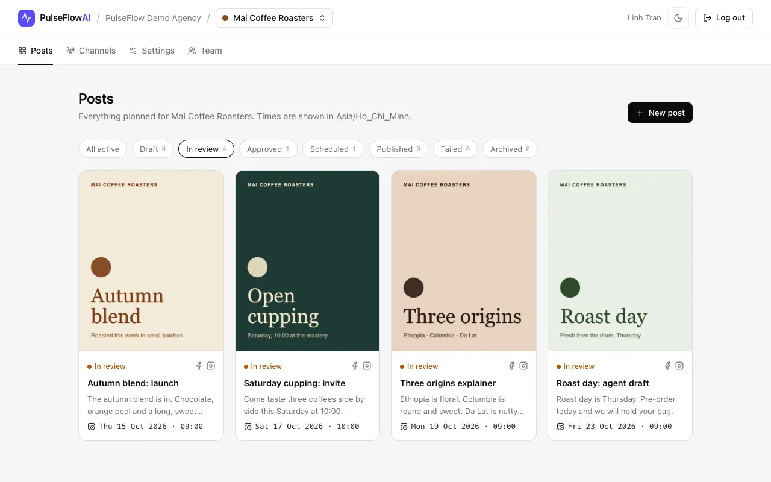Toggle dark mode with the moon icon

[678, 18]
